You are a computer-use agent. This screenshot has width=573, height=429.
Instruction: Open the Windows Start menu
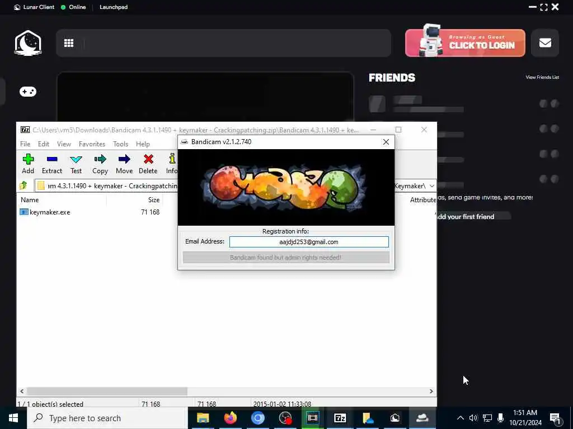coord(13,418)
